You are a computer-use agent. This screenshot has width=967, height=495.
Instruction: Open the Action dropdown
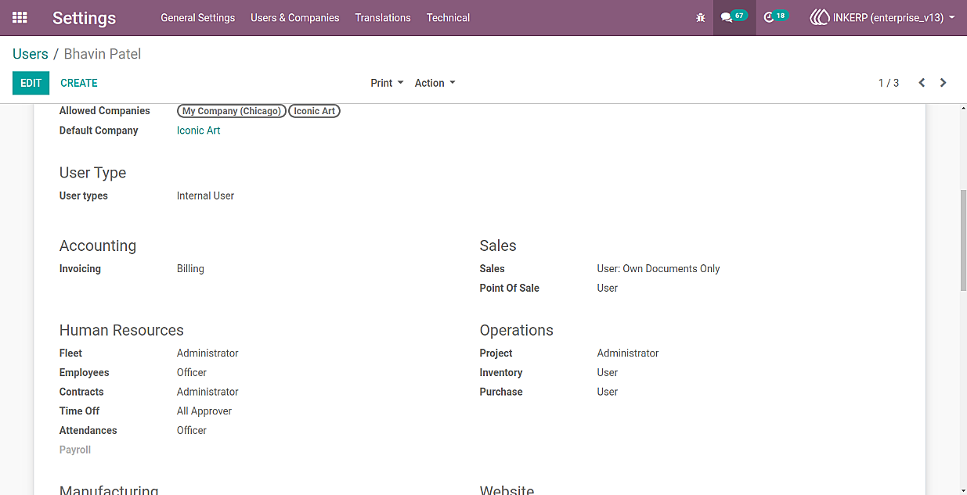point(435,83)
